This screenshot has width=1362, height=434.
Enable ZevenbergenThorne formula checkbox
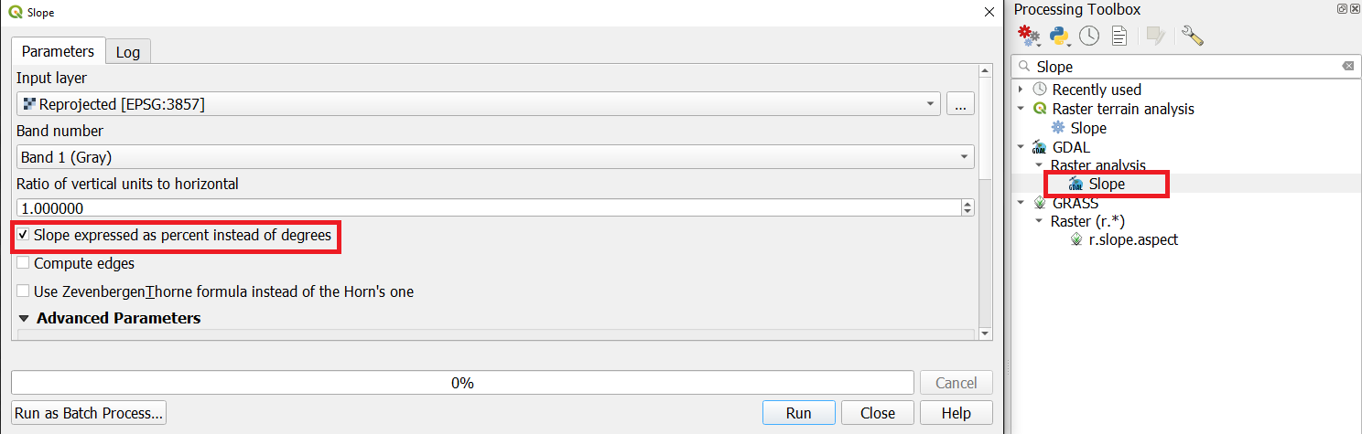pyautogui.click(x=23, y=291)
